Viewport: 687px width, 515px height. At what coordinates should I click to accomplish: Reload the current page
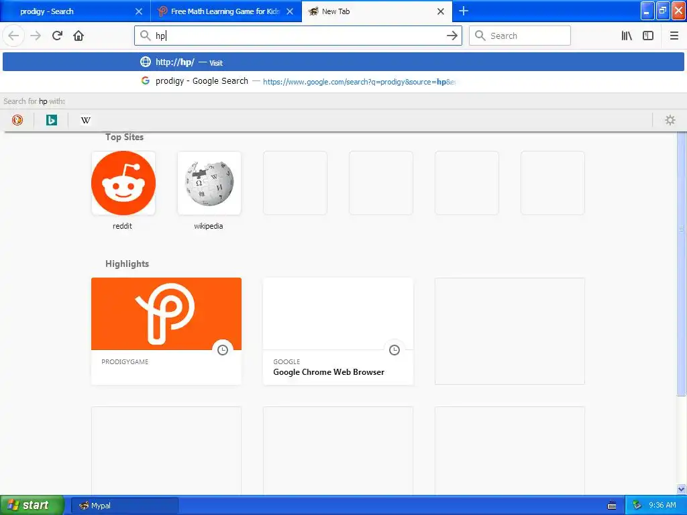tap(57, 36)
